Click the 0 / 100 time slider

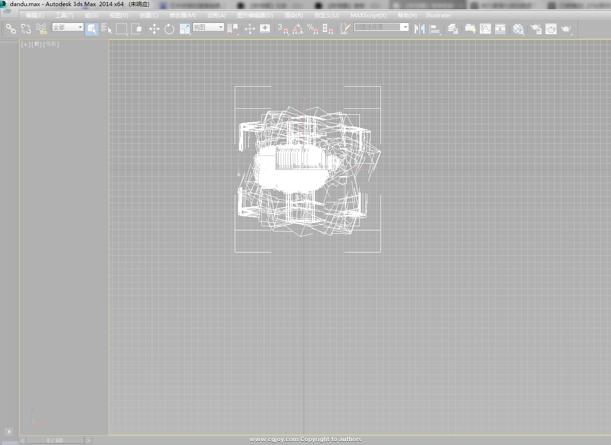point(55,440)
